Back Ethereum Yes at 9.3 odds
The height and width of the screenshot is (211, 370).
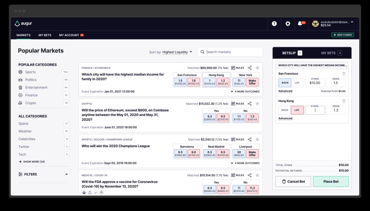(x=209, y=118)
